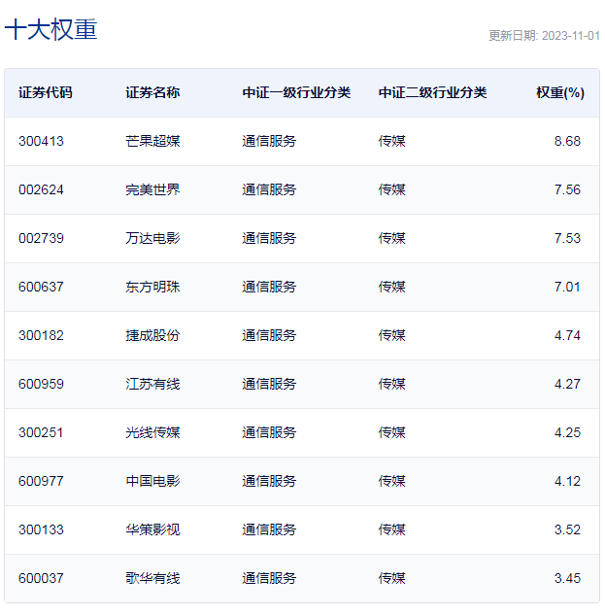The height and width of the screenshot is (614, 605).
Task: Select the 歌华有线 security name
Action: point(152,578)
